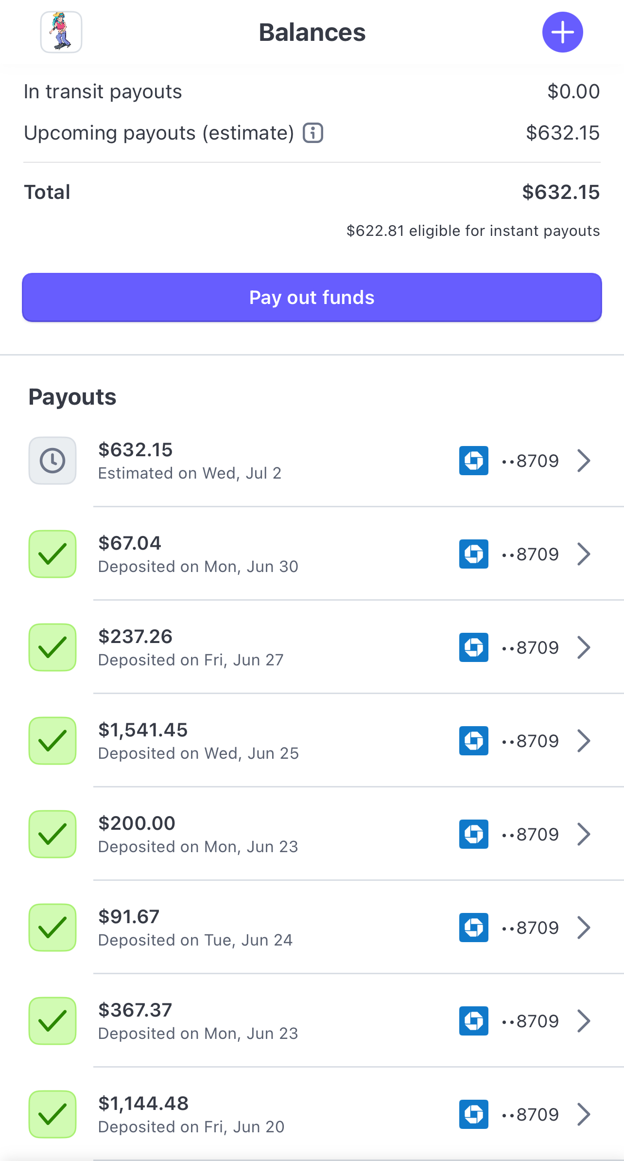Expand the $1,541.45 payout chevron
This screenshot has height=1161, width=624.
584,741
